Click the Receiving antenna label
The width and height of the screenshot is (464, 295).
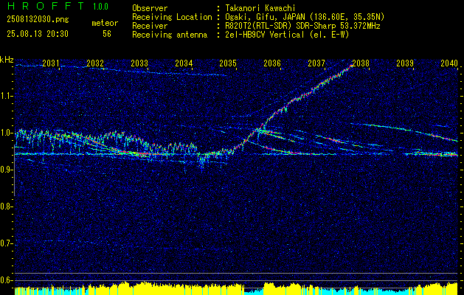[170, 35]
